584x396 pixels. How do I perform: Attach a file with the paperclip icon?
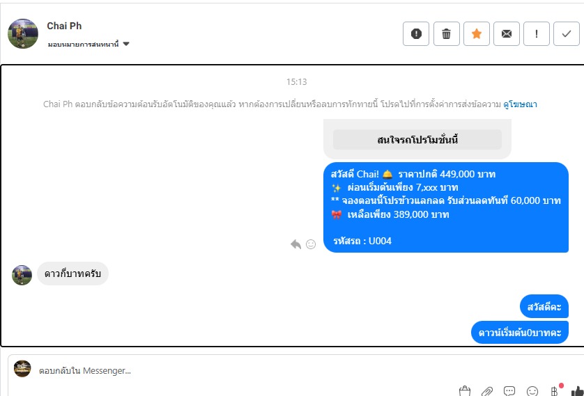pyautogui.click(x=487, y=391)
